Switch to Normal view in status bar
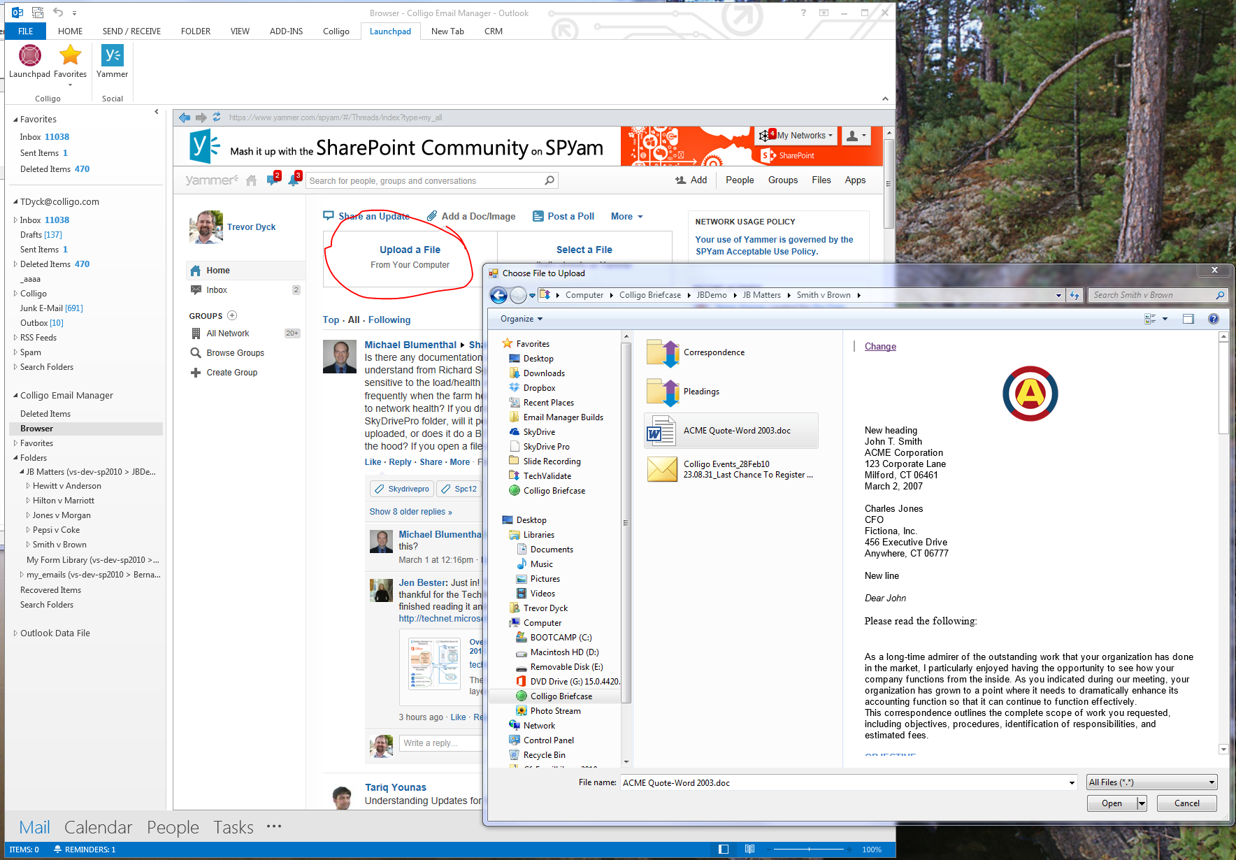The height and width of the screenshot is (860, 1236). pos(724,850)
